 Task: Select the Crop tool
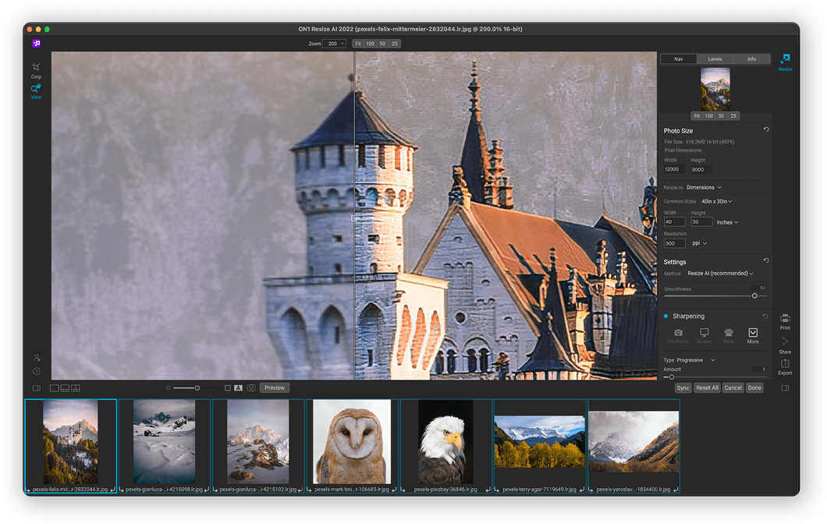pos(36,68)
